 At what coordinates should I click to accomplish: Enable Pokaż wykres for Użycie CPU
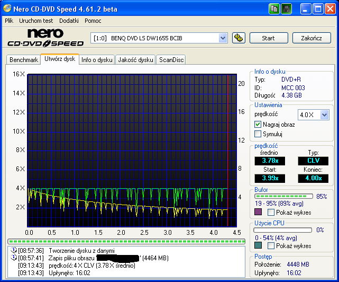pyautogui.click(x=271, y=246)
